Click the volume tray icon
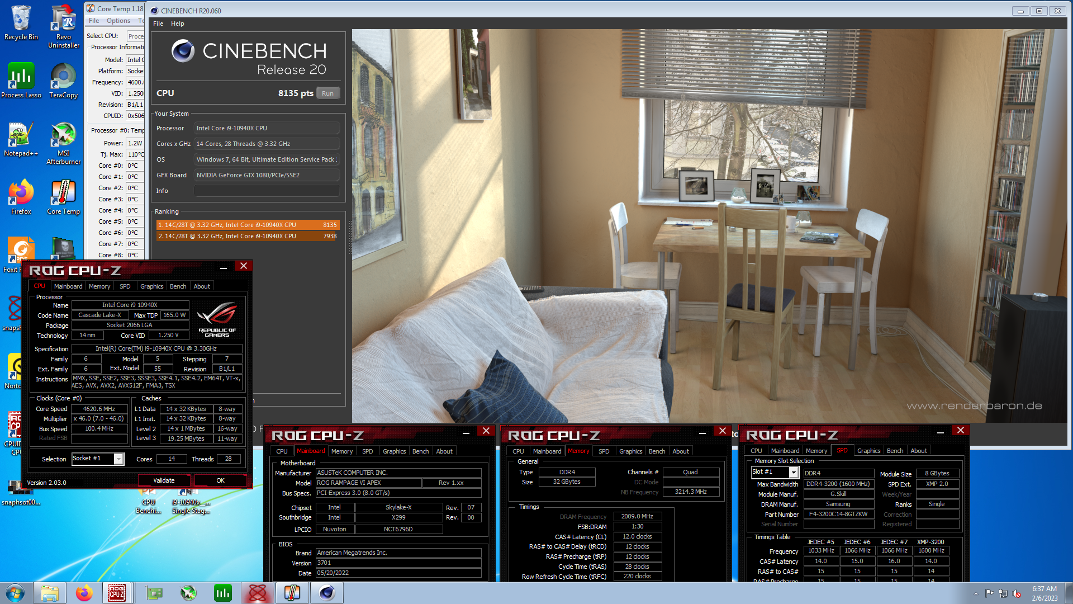 pyautogui.click(x=1017, y=593)
